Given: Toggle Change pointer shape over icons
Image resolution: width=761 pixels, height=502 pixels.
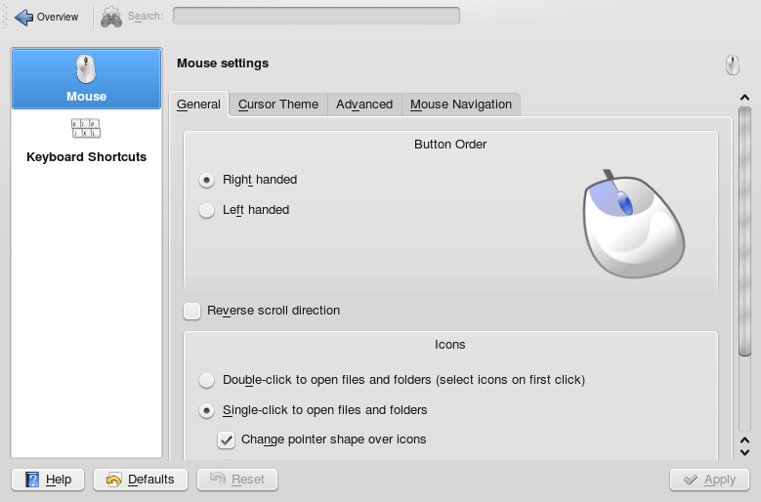Looking at the screenshot, I should coord(226,439).
